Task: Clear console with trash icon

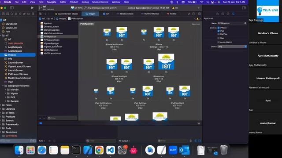Action: (191, 141)
